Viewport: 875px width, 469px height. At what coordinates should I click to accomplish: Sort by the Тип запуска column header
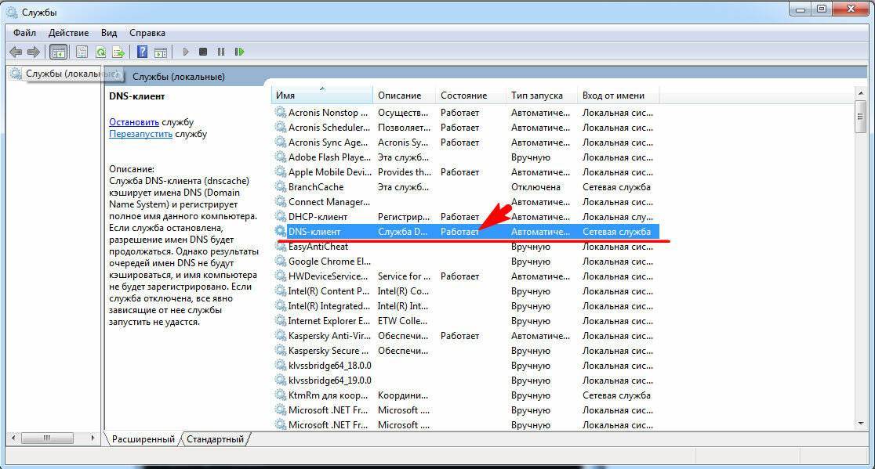(x=536, y=96)
